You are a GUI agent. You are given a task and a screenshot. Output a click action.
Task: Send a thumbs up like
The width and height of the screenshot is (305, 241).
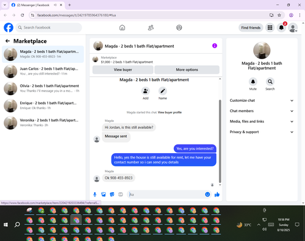pyautogui.click(x=217, y=195)
